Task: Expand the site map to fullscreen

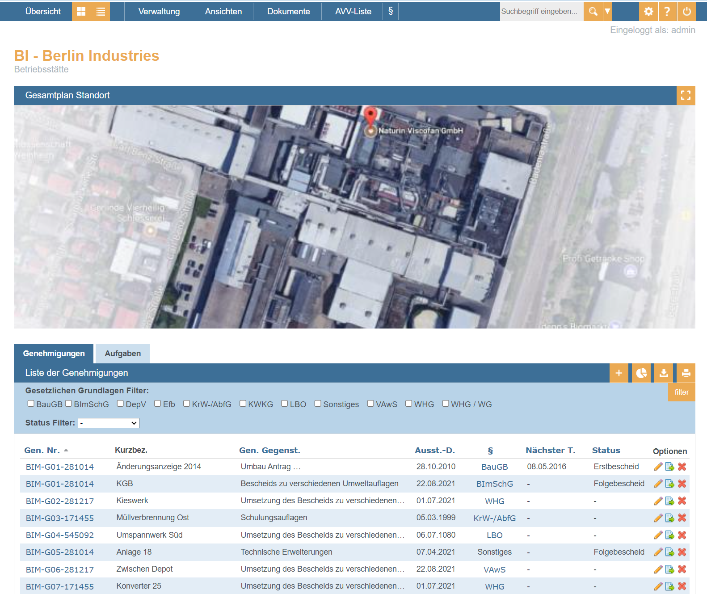Action: pyautogui.click(x=686, y=95)
